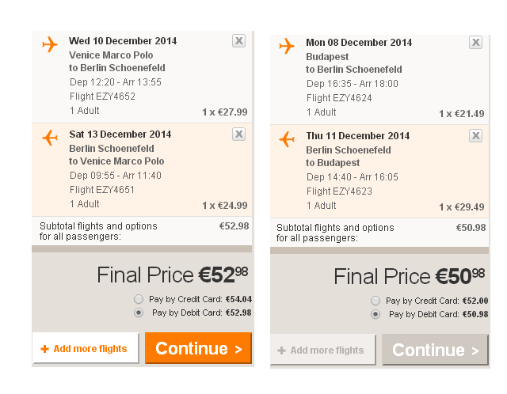Click the Flight EZY4623 number text

tap(339, 191)
